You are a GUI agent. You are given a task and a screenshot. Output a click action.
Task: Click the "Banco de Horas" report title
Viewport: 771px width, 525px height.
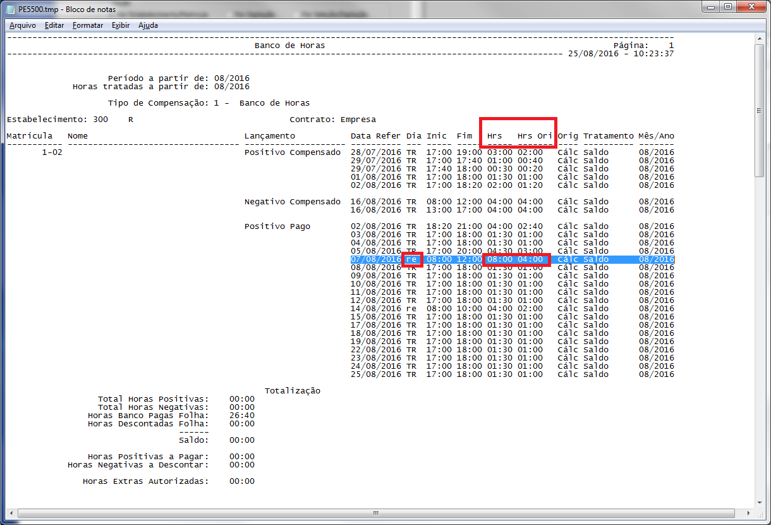click(289, 46)
